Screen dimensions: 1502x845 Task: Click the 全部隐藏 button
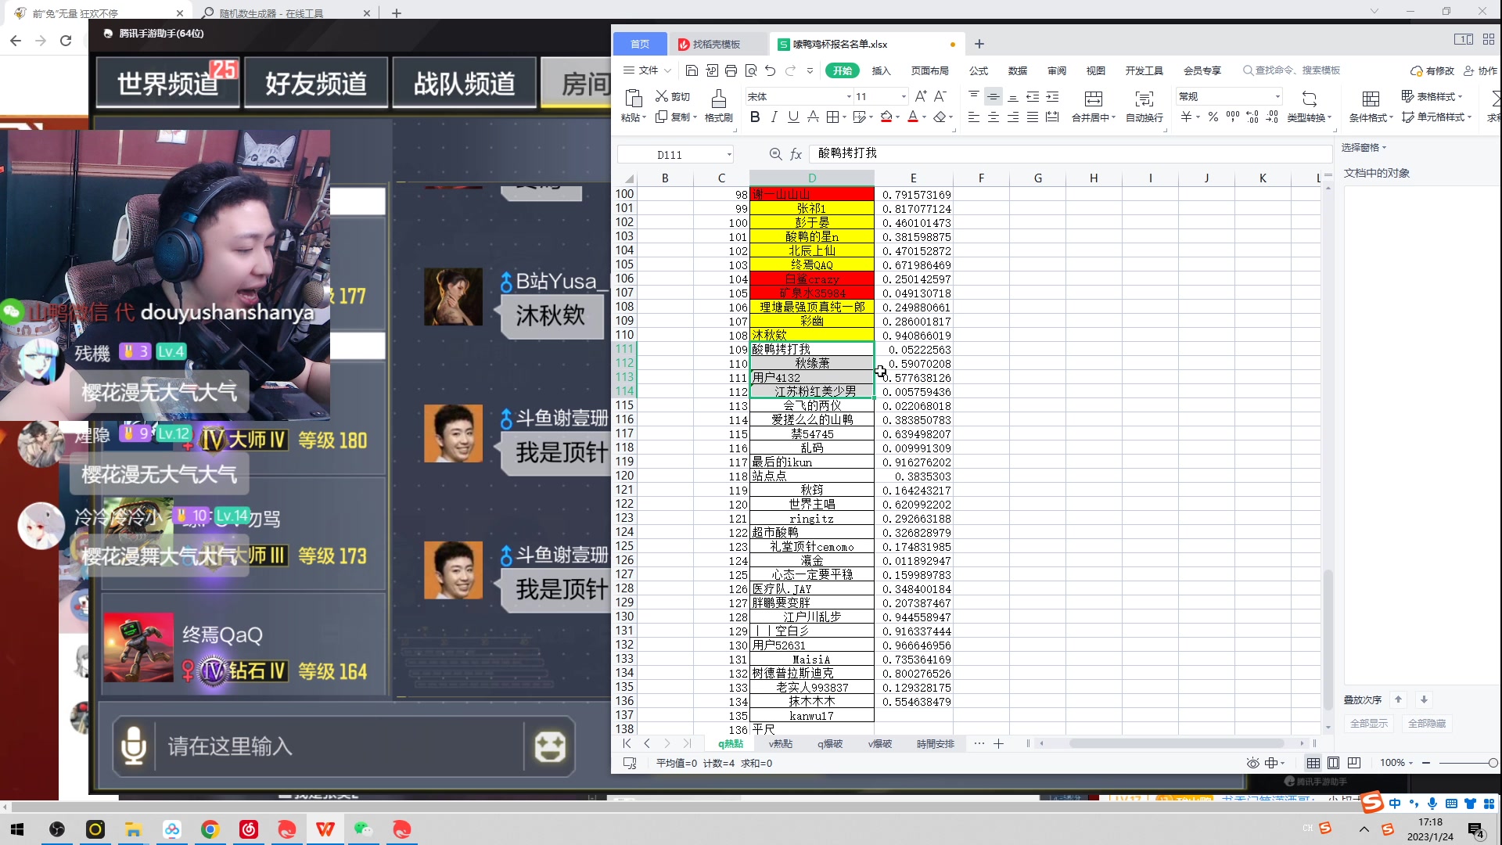1427,724
